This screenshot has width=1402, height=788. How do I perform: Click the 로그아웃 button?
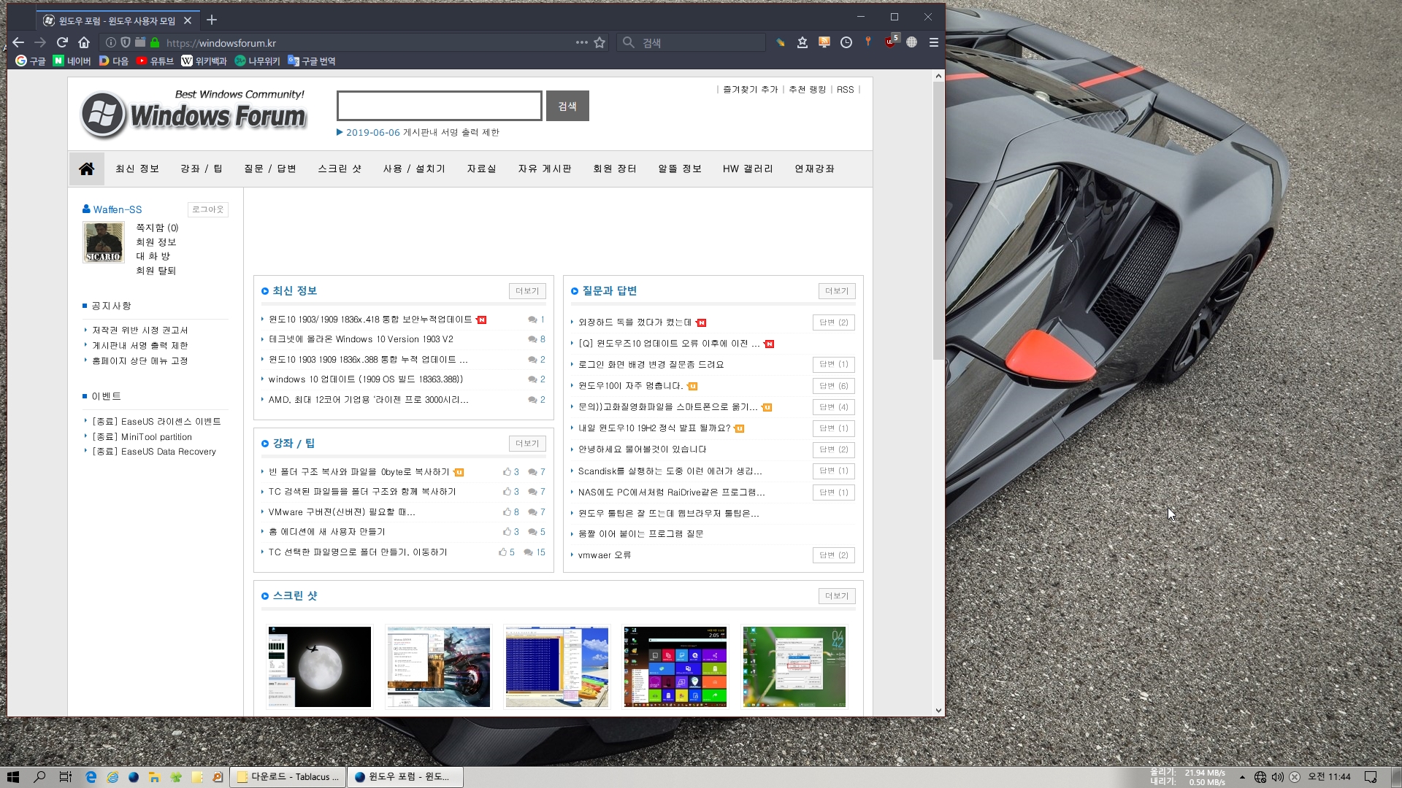click(207, 209)
